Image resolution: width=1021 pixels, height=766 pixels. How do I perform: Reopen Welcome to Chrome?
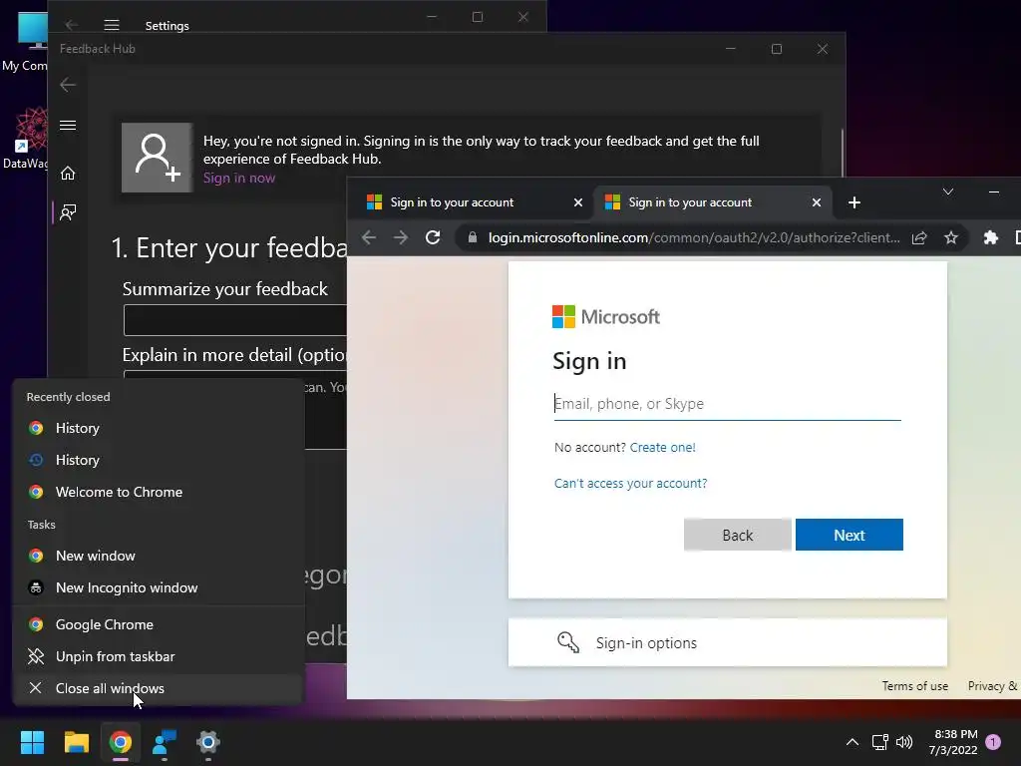click(159, 492)
